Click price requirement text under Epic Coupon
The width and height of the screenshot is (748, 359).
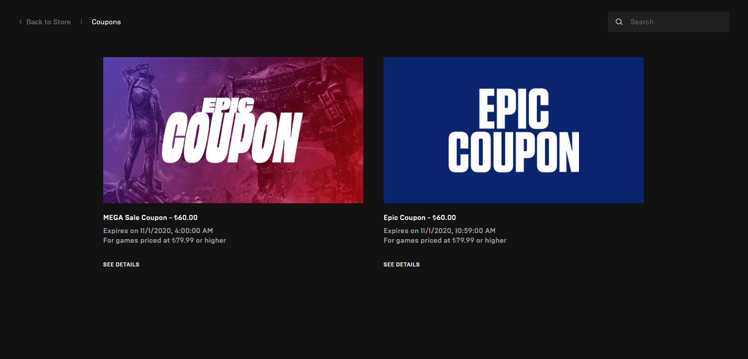(445, 240)
